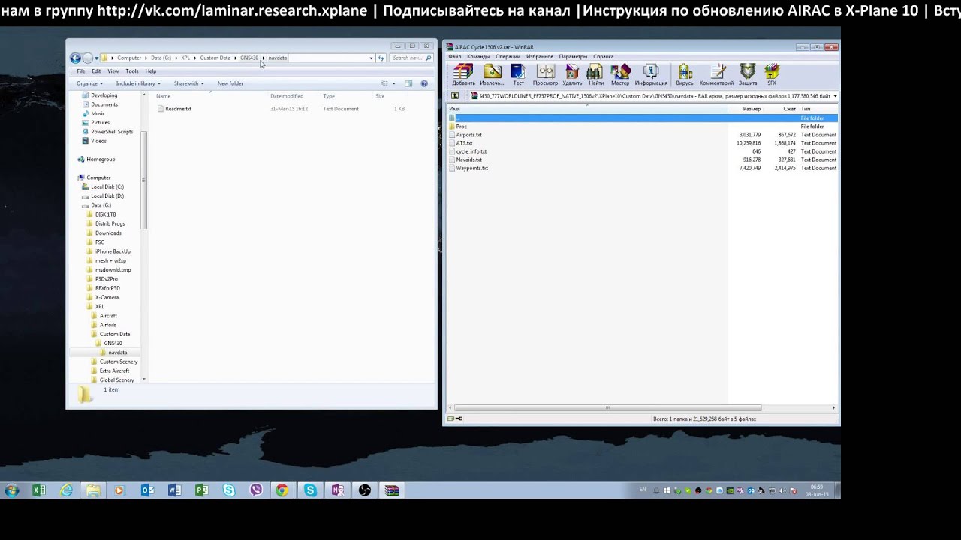Open Word from the taskbar
This screenshot has width=961, height=540.
174,490
